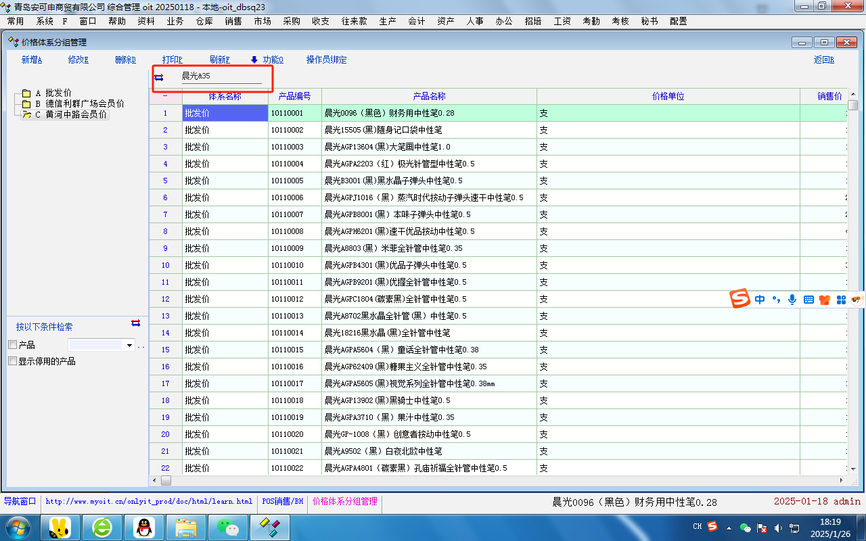Viewport: 866px width, 541px height.
Task: Switch to the POS销售/BH tab
Action: 282,502
